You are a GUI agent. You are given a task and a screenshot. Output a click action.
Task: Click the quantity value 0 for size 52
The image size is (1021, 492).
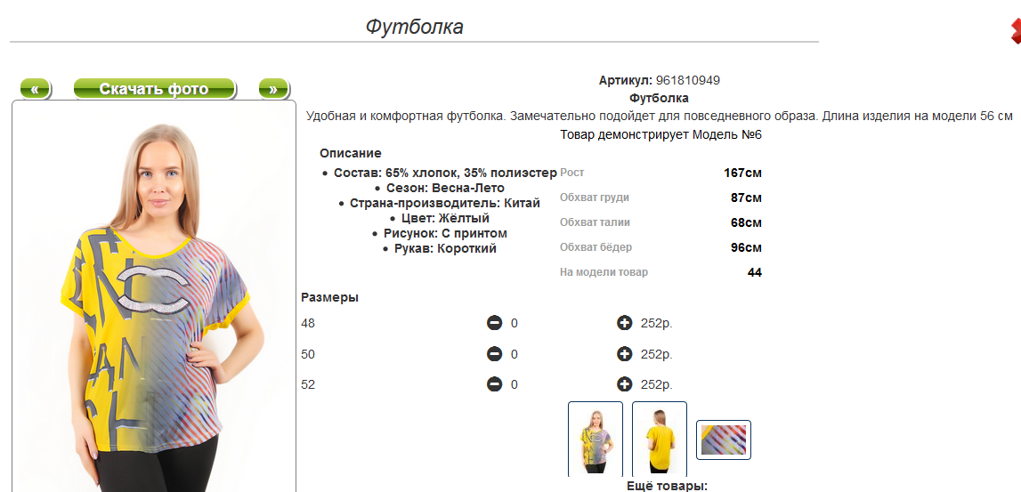point(515,384)
